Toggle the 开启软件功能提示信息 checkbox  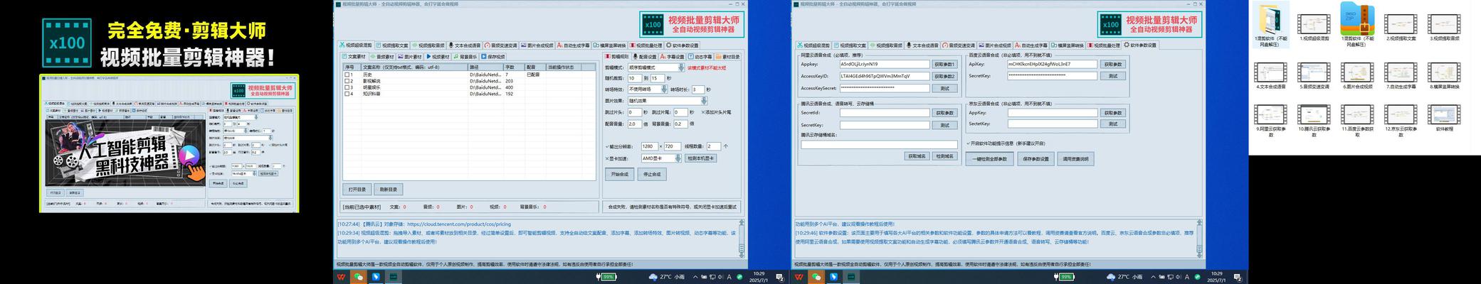click(969, 143)
